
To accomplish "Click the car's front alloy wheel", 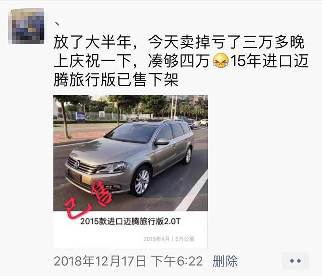I will (x=141, y=181).
